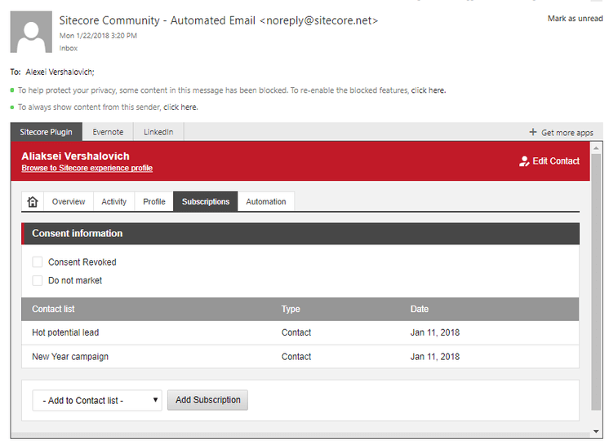This screenshot has height=444, width=609.
Task: Click the scrollbar up arrow
Action: pyautogui.click(x=596, y=148)
